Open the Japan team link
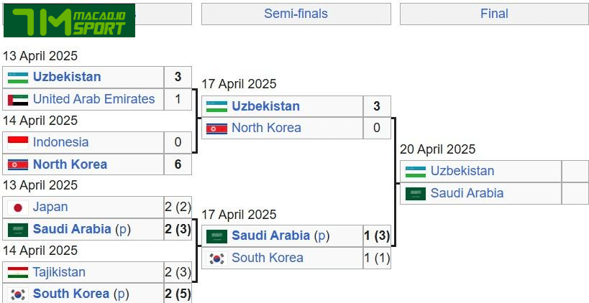Screen dimensions: 589x303 [x=50, y=207]
